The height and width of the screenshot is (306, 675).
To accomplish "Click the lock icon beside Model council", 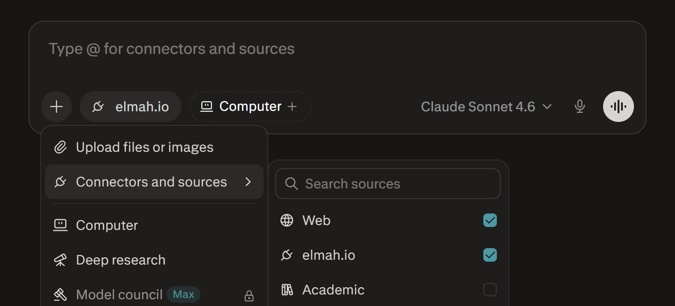I will pos(249,295).
